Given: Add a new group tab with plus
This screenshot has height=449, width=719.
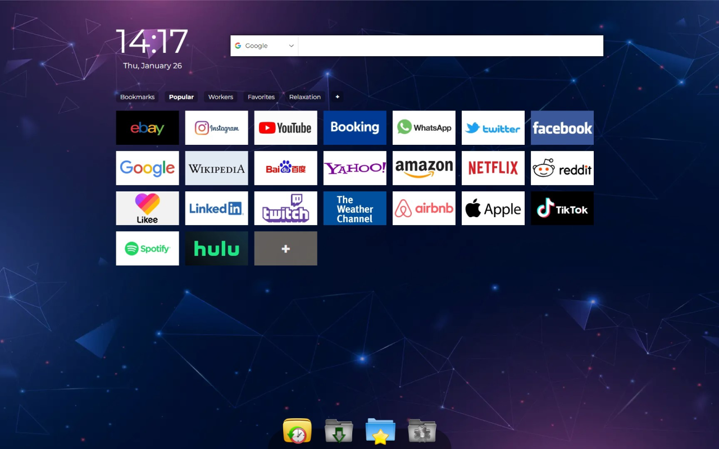Looking at the screenshot, I should [337, 97].
